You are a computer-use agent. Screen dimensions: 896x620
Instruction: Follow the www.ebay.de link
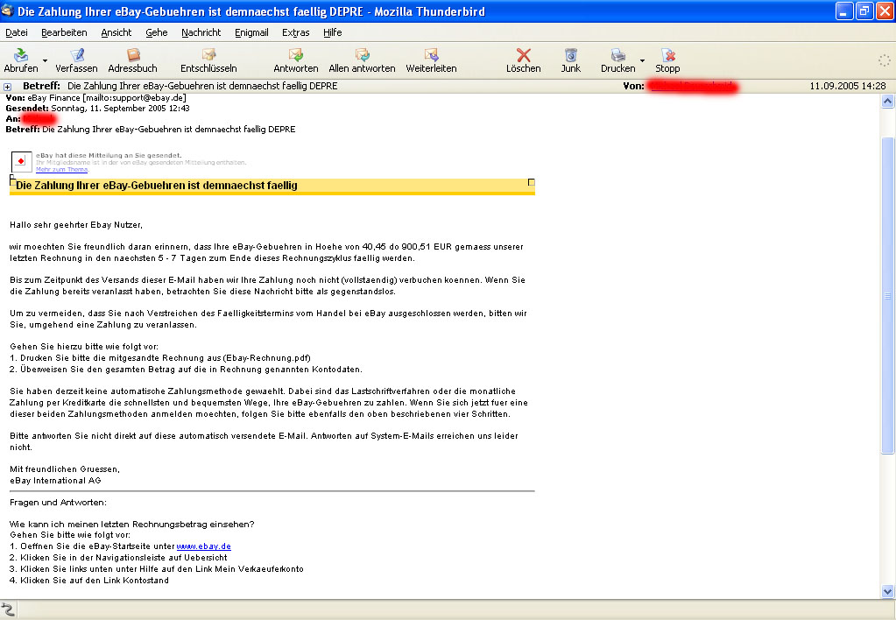pyautogui.click(x=203, y=546)
